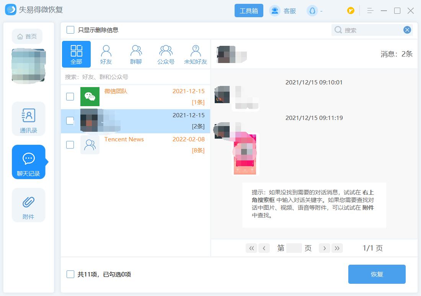Check the 微信团队 conversation checkbox
Screen dimensions: 421x296
tap(70, 97)
